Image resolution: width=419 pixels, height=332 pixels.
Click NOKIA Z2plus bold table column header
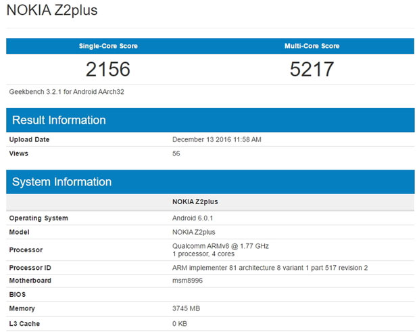click(x=195, y=201)
